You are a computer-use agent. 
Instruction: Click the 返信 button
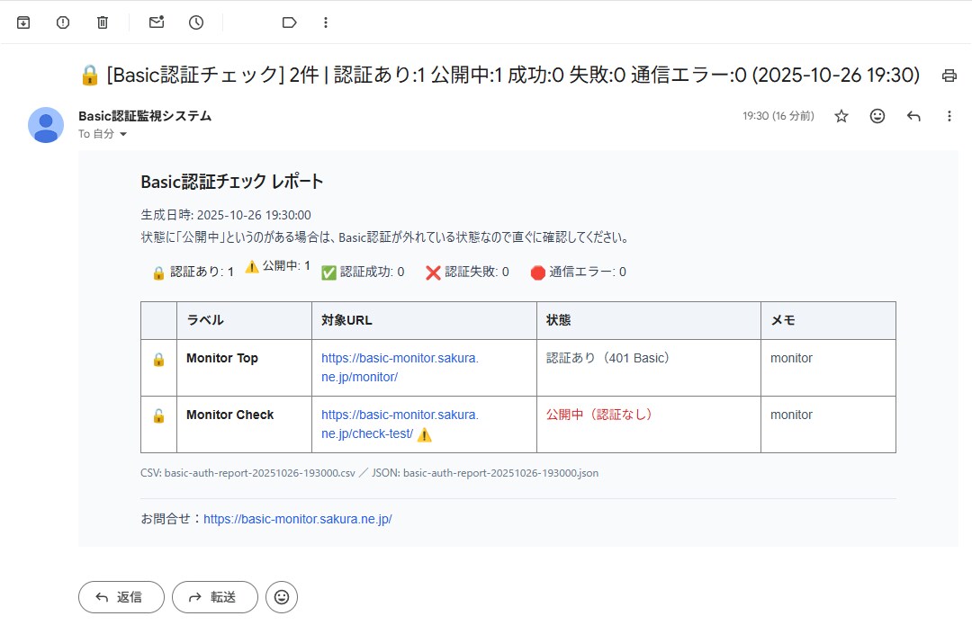[121, 597]
